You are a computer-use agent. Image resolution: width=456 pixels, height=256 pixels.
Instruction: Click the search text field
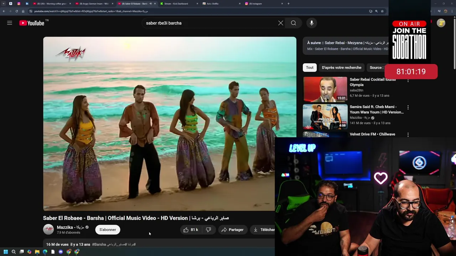pyautogui.click(x=210, y=23)
